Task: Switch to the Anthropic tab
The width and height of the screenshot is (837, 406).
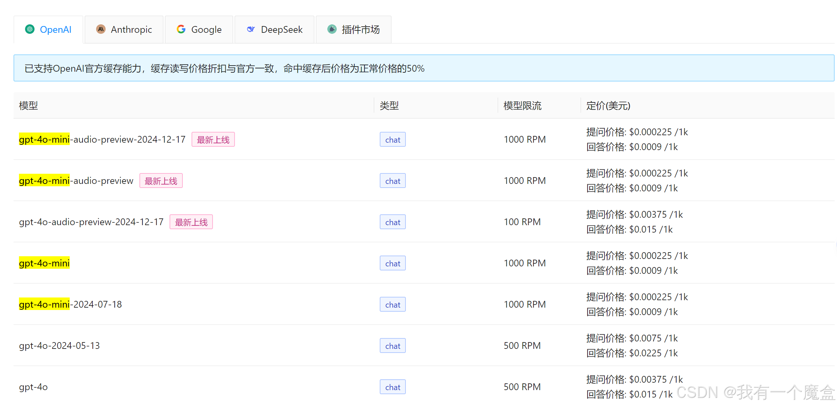Action: 131,30
